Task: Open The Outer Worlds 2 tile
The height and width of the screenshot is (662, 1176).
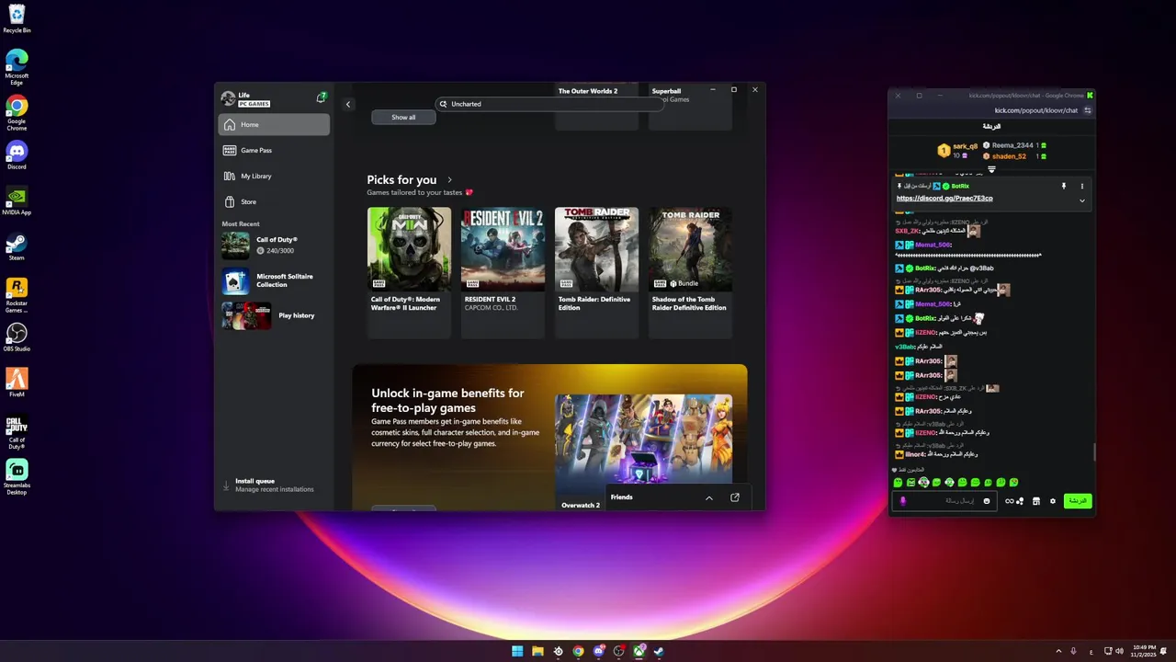Action: [x=596, y=106]
